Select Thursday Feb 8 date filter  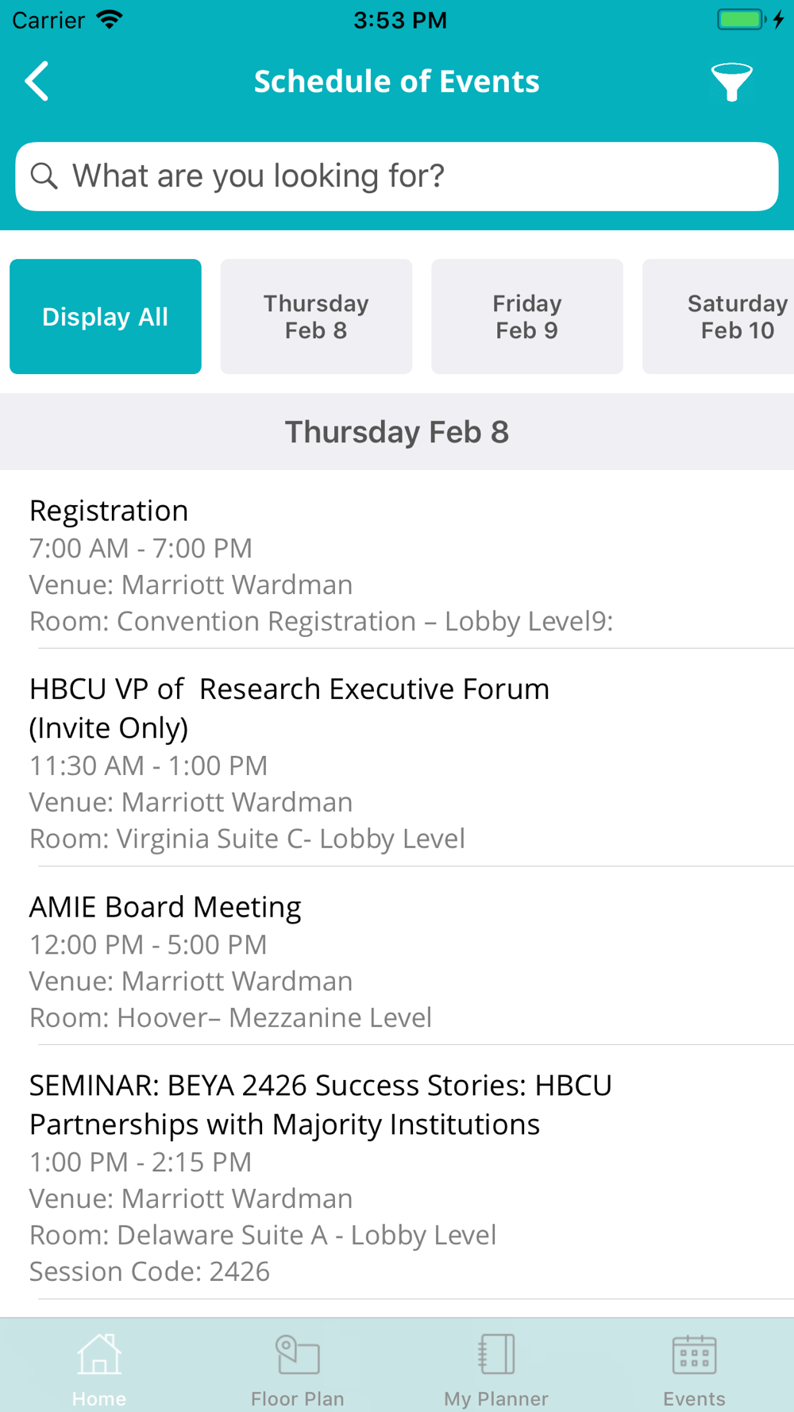(316, 316)
